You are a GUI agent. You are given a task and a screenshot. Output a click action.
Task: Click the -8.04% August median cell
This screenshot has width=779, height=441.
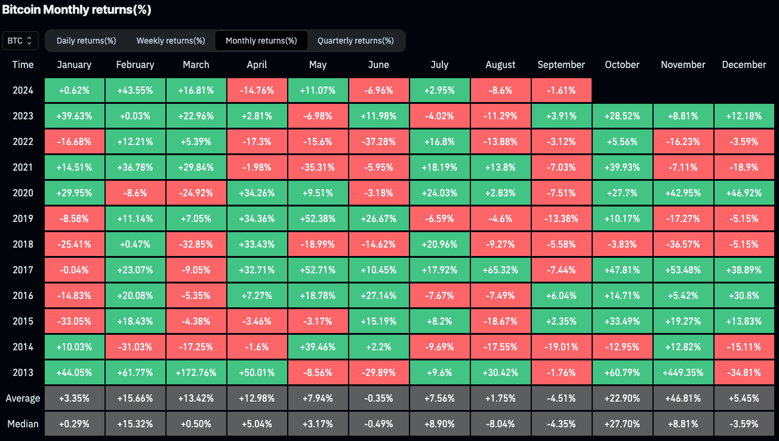[x=501, y=424]
